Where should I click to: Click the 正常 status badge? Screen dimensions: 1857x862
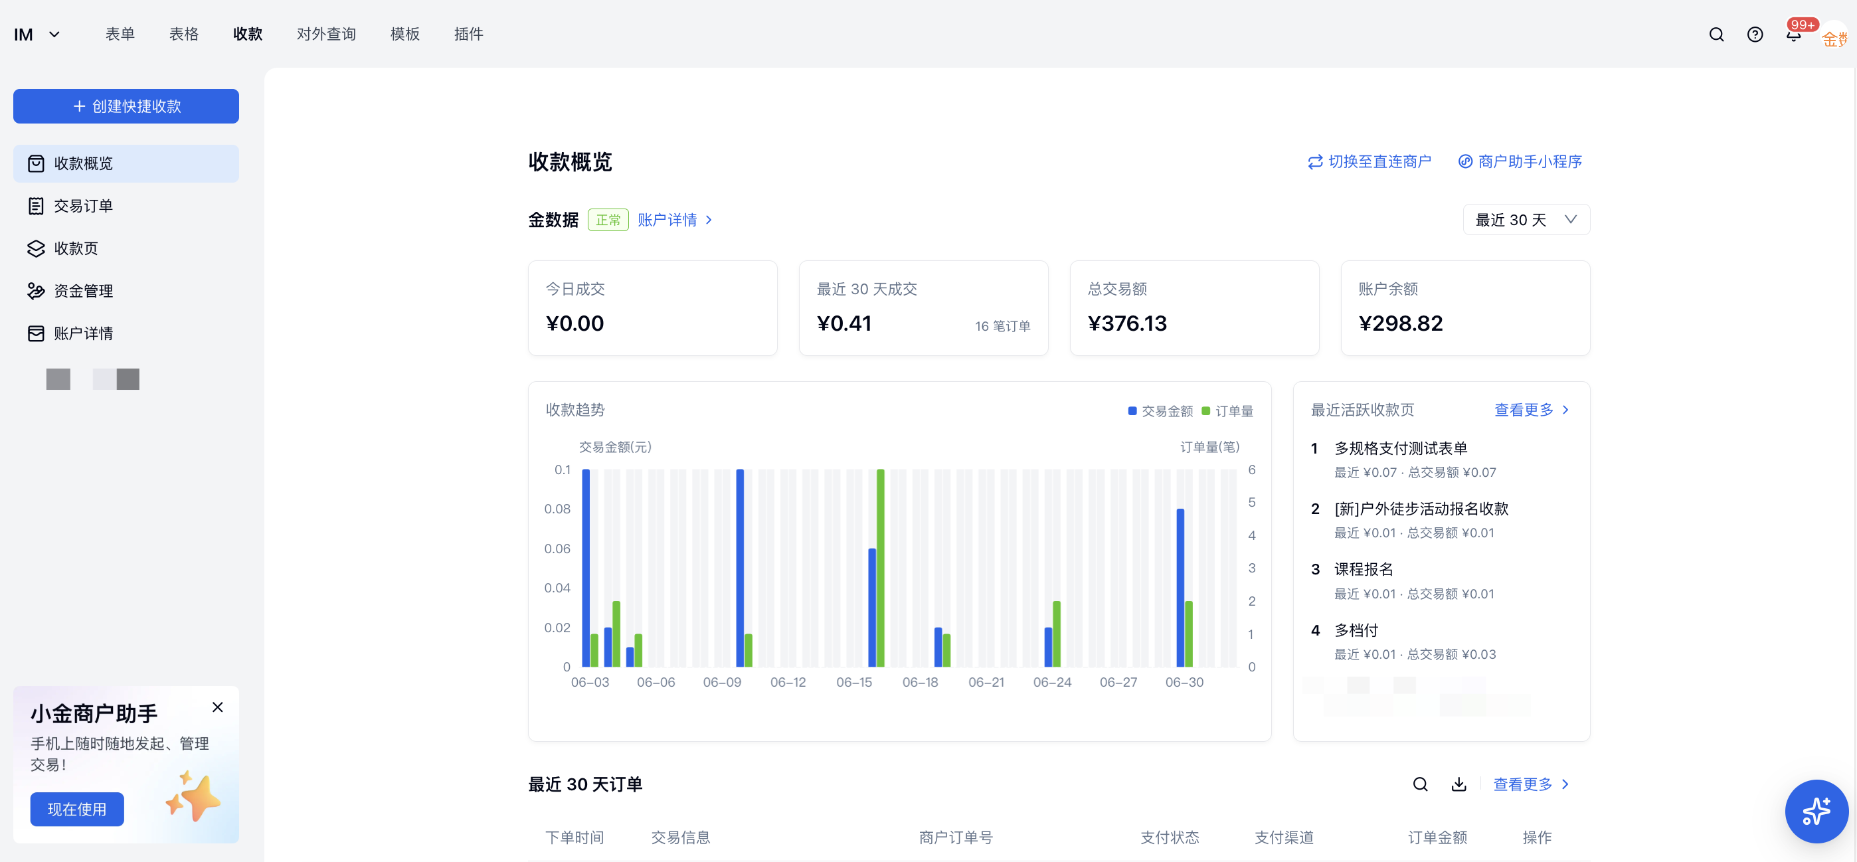[x=608, y=220]
